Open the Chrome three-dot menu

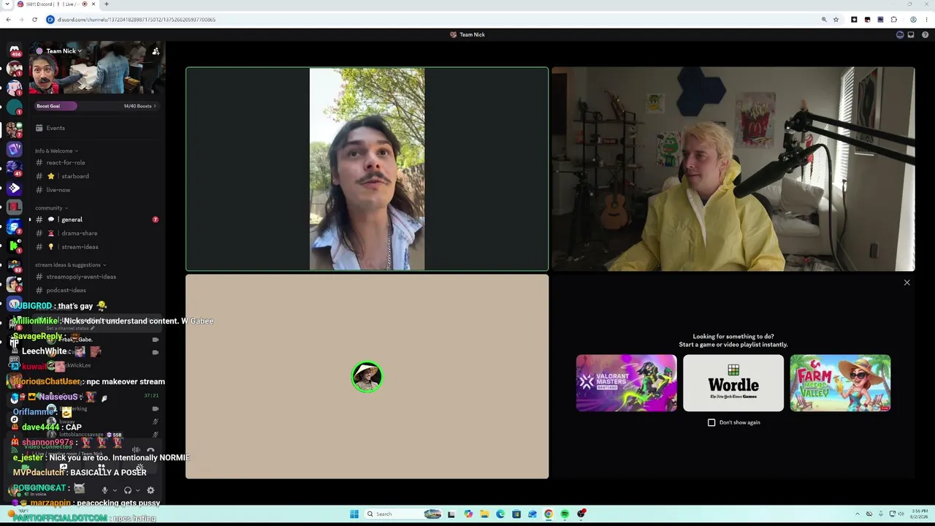(926, 20)
